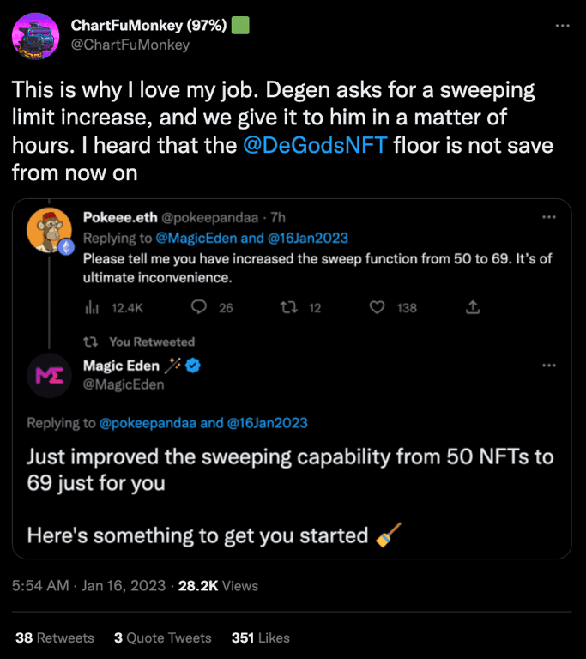This screenshot has height=659, width=586.
Task: Click the tweet timestamp 5:54 AM Jan 16, 2023
Action: [89, 586]
